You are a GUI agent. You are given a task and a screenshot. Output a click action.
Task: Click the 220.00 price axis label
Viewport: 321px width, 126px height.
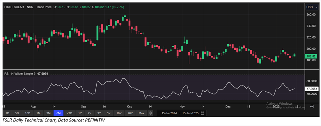[311, 37]
